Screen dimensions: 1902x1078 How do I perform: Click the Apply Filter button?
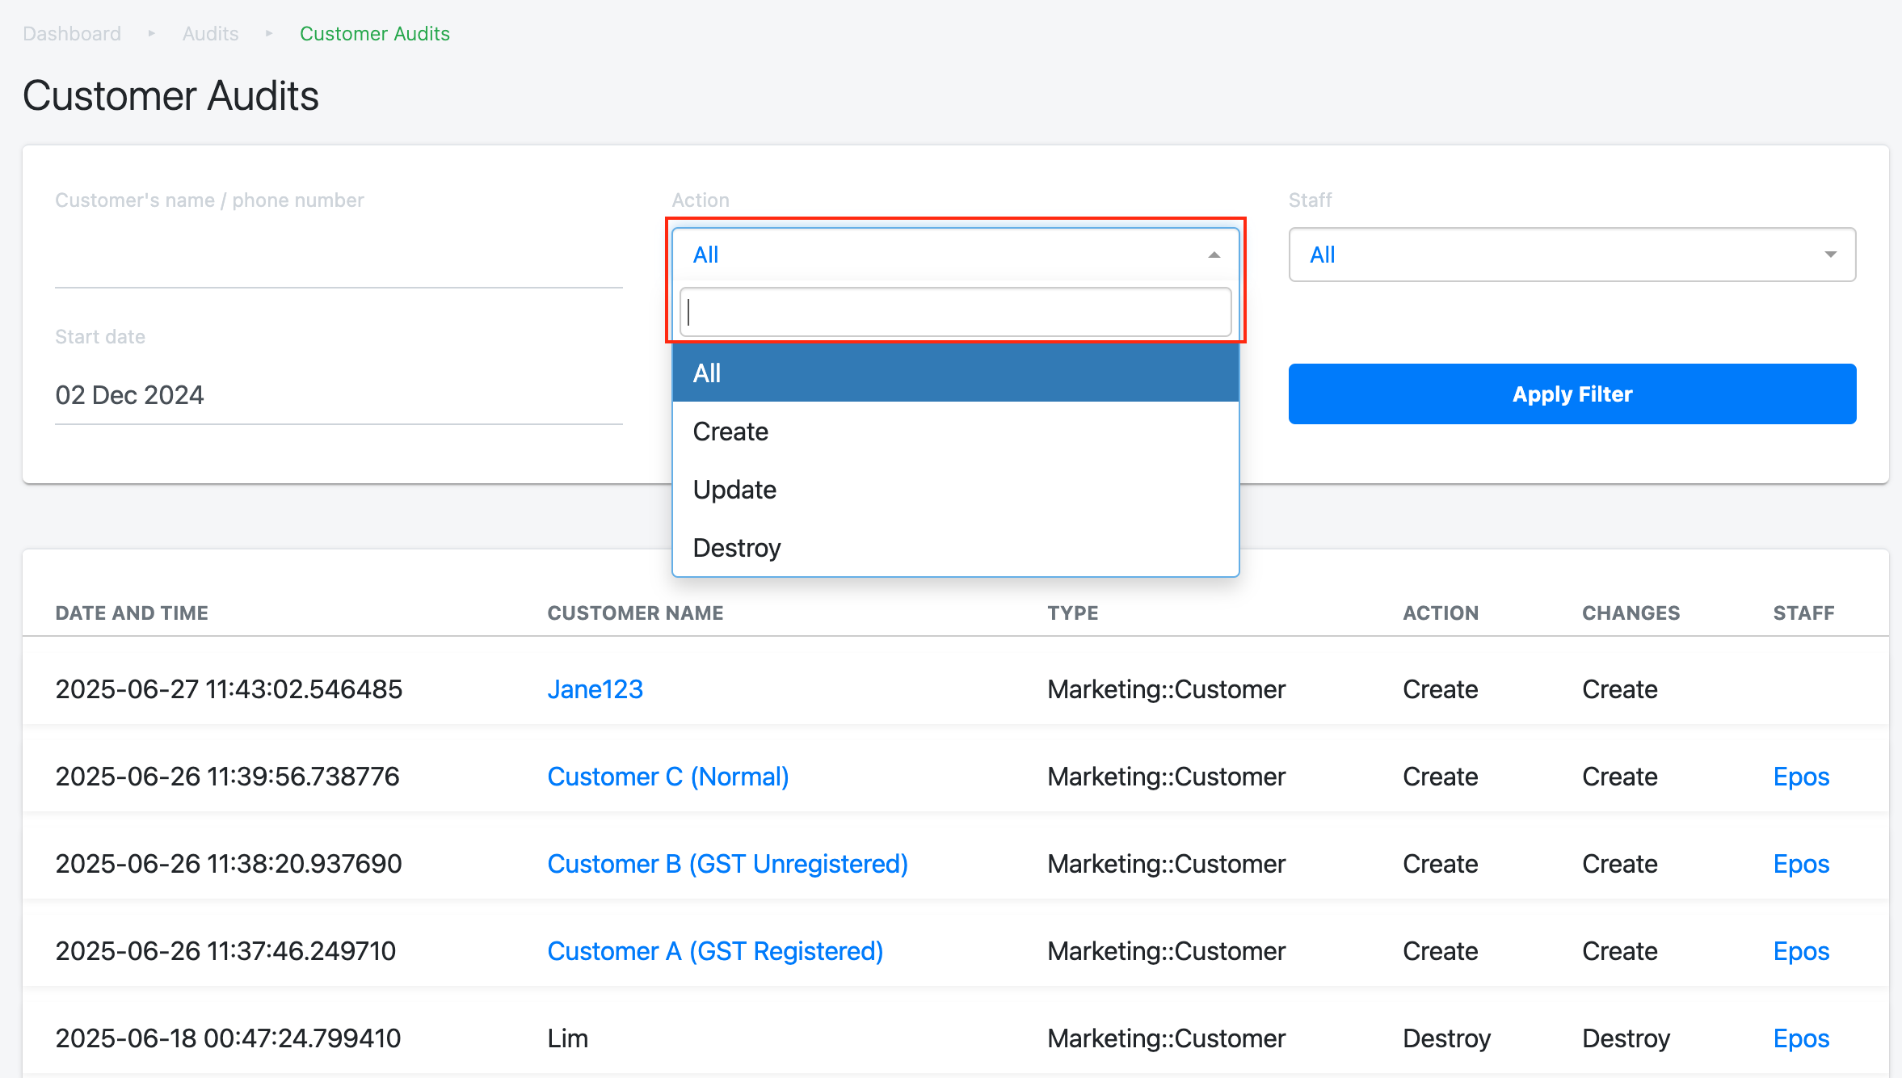pyautogui.click(x=1572, y=394)
